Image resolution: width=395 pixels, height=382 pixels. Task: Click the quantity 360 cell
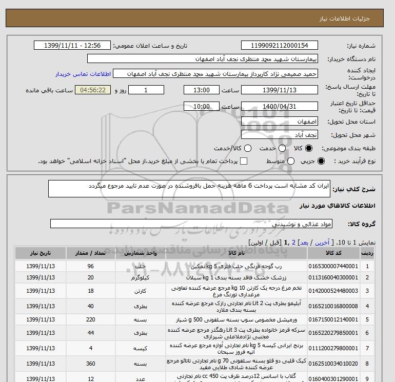pos(91,364)
